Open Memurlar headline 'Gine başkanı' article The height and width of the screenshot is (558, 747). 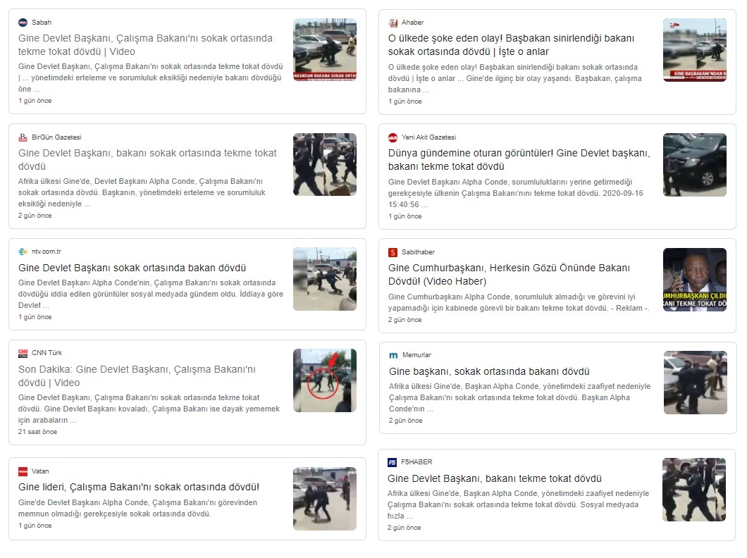(489, 371)
